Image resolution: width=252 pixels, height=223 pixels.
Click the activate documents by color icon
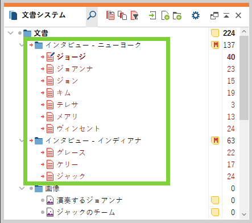click(x=110, y=15)
